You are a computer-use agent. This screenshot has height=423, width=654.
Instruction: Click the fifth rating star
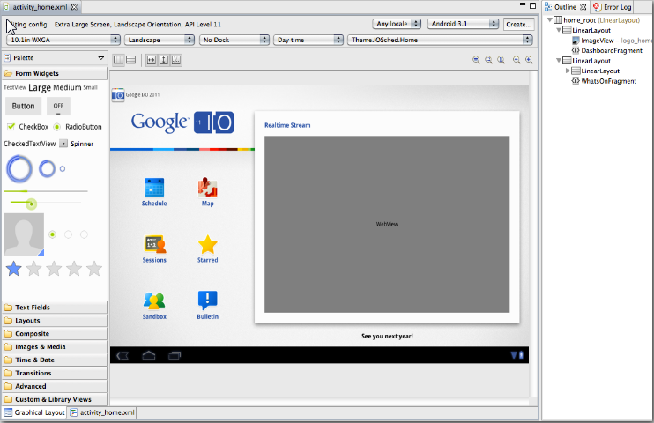tap(94, 269)
